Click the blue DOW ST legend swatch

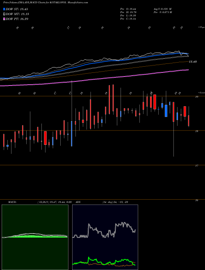(x=4, y=9)
